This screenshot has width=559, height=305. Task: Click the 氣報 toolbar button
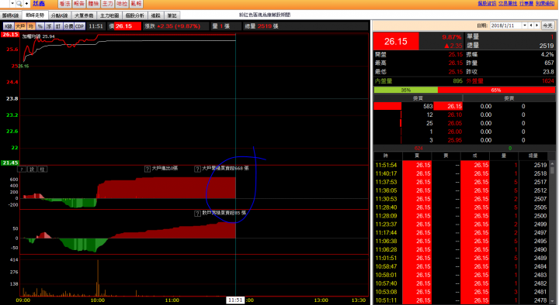pyautogui.click(x=136, y=4)
